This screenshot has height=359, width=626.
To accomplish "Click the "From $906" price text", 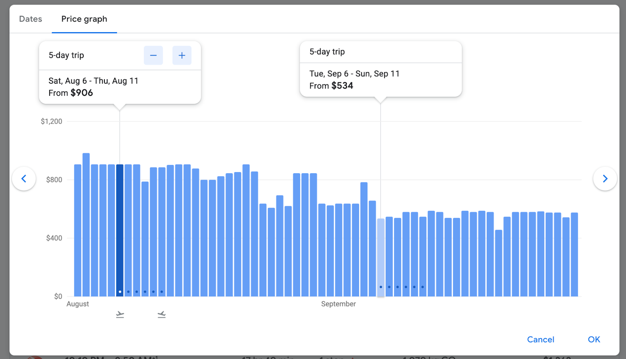I will (x=71, y=93).
